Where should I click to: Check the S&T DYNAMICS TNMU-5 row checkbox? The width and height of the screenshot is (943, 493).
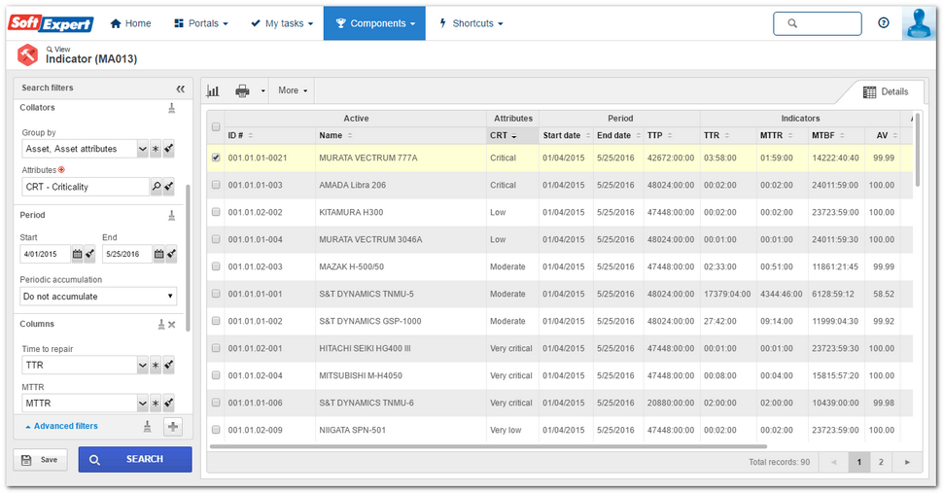coord(216,294)
